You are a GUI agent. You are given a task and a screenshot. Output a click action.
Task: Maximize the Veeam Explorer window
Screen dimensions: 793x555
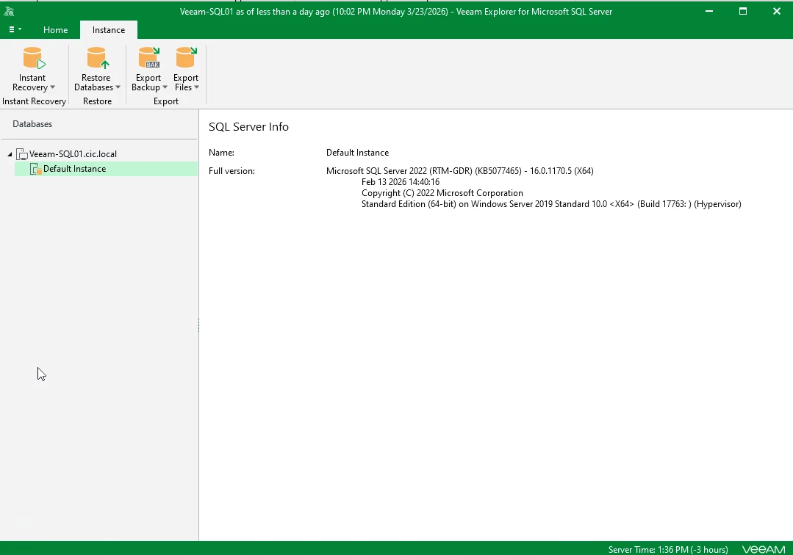743,11
